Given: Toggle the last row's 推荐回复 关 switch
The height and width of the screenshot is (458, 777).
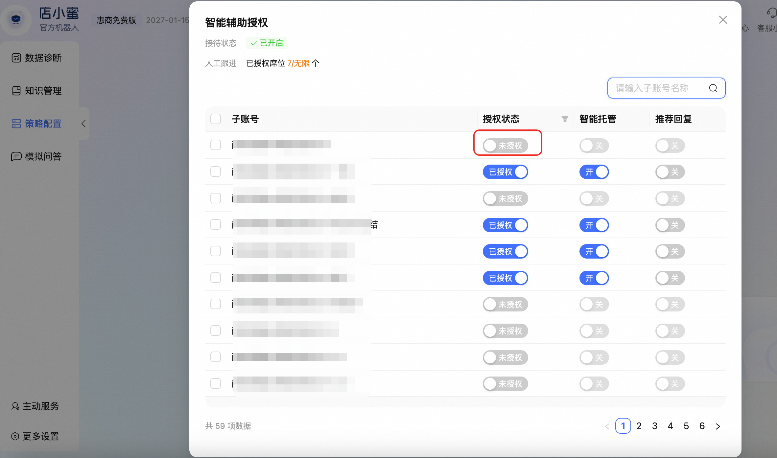Looking at the screenshot, I should 670,384.
